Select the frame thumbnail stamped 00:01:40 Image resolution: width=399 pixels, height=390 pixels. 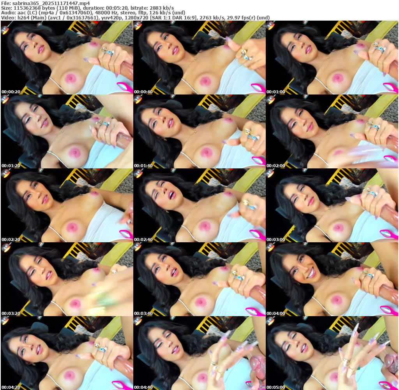pyautogui.click(x=199, y=131)
